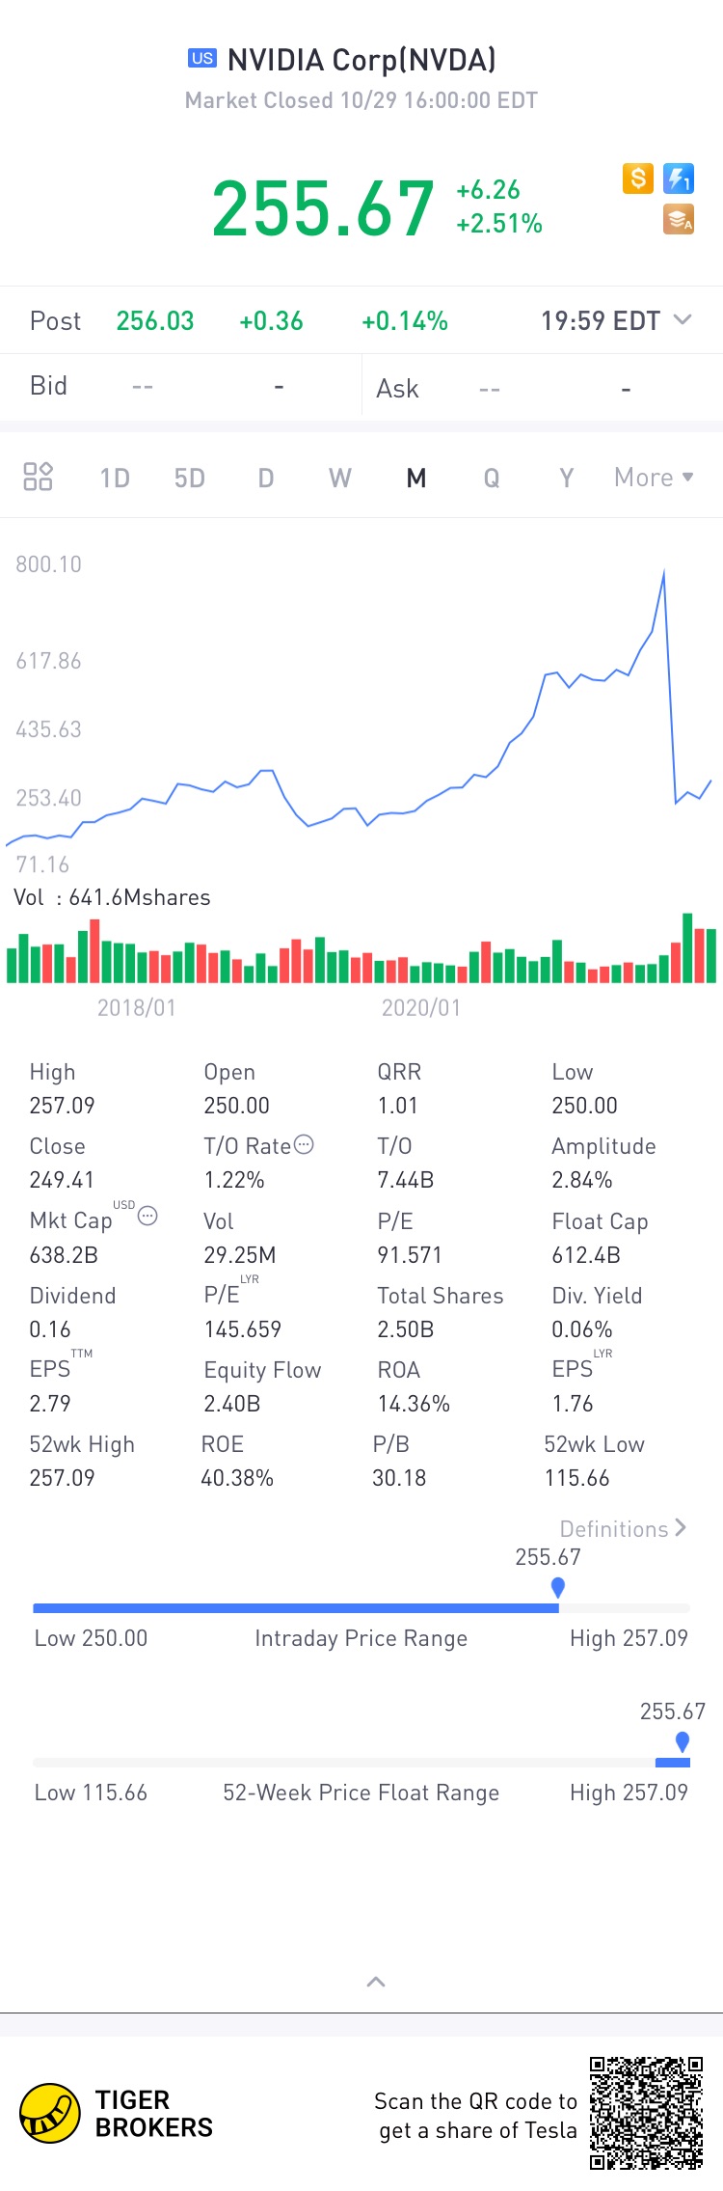Select the Y yearly chart tab
Image resolution: width=723 pixels, height=2191 pixels.
click(x=567, y=479)
